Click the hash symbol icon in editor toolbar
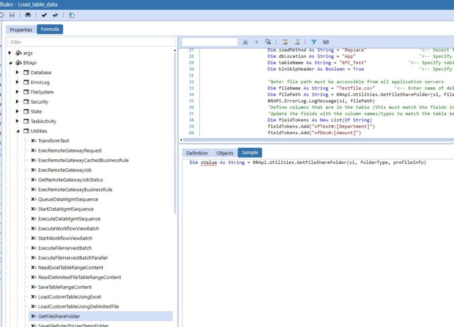Screen dimensions: 454x327 [x=257, y=43]
